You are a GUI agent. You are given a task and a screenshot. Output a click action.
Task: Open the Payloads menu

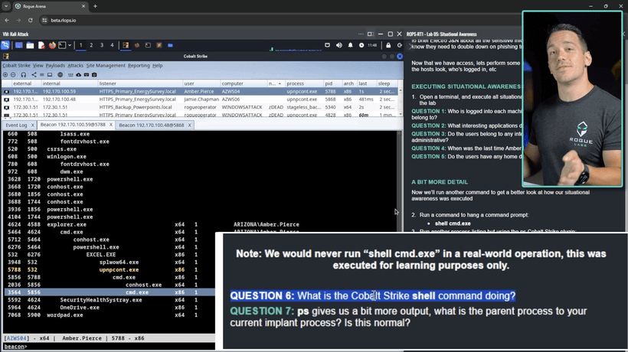point(55,66)
